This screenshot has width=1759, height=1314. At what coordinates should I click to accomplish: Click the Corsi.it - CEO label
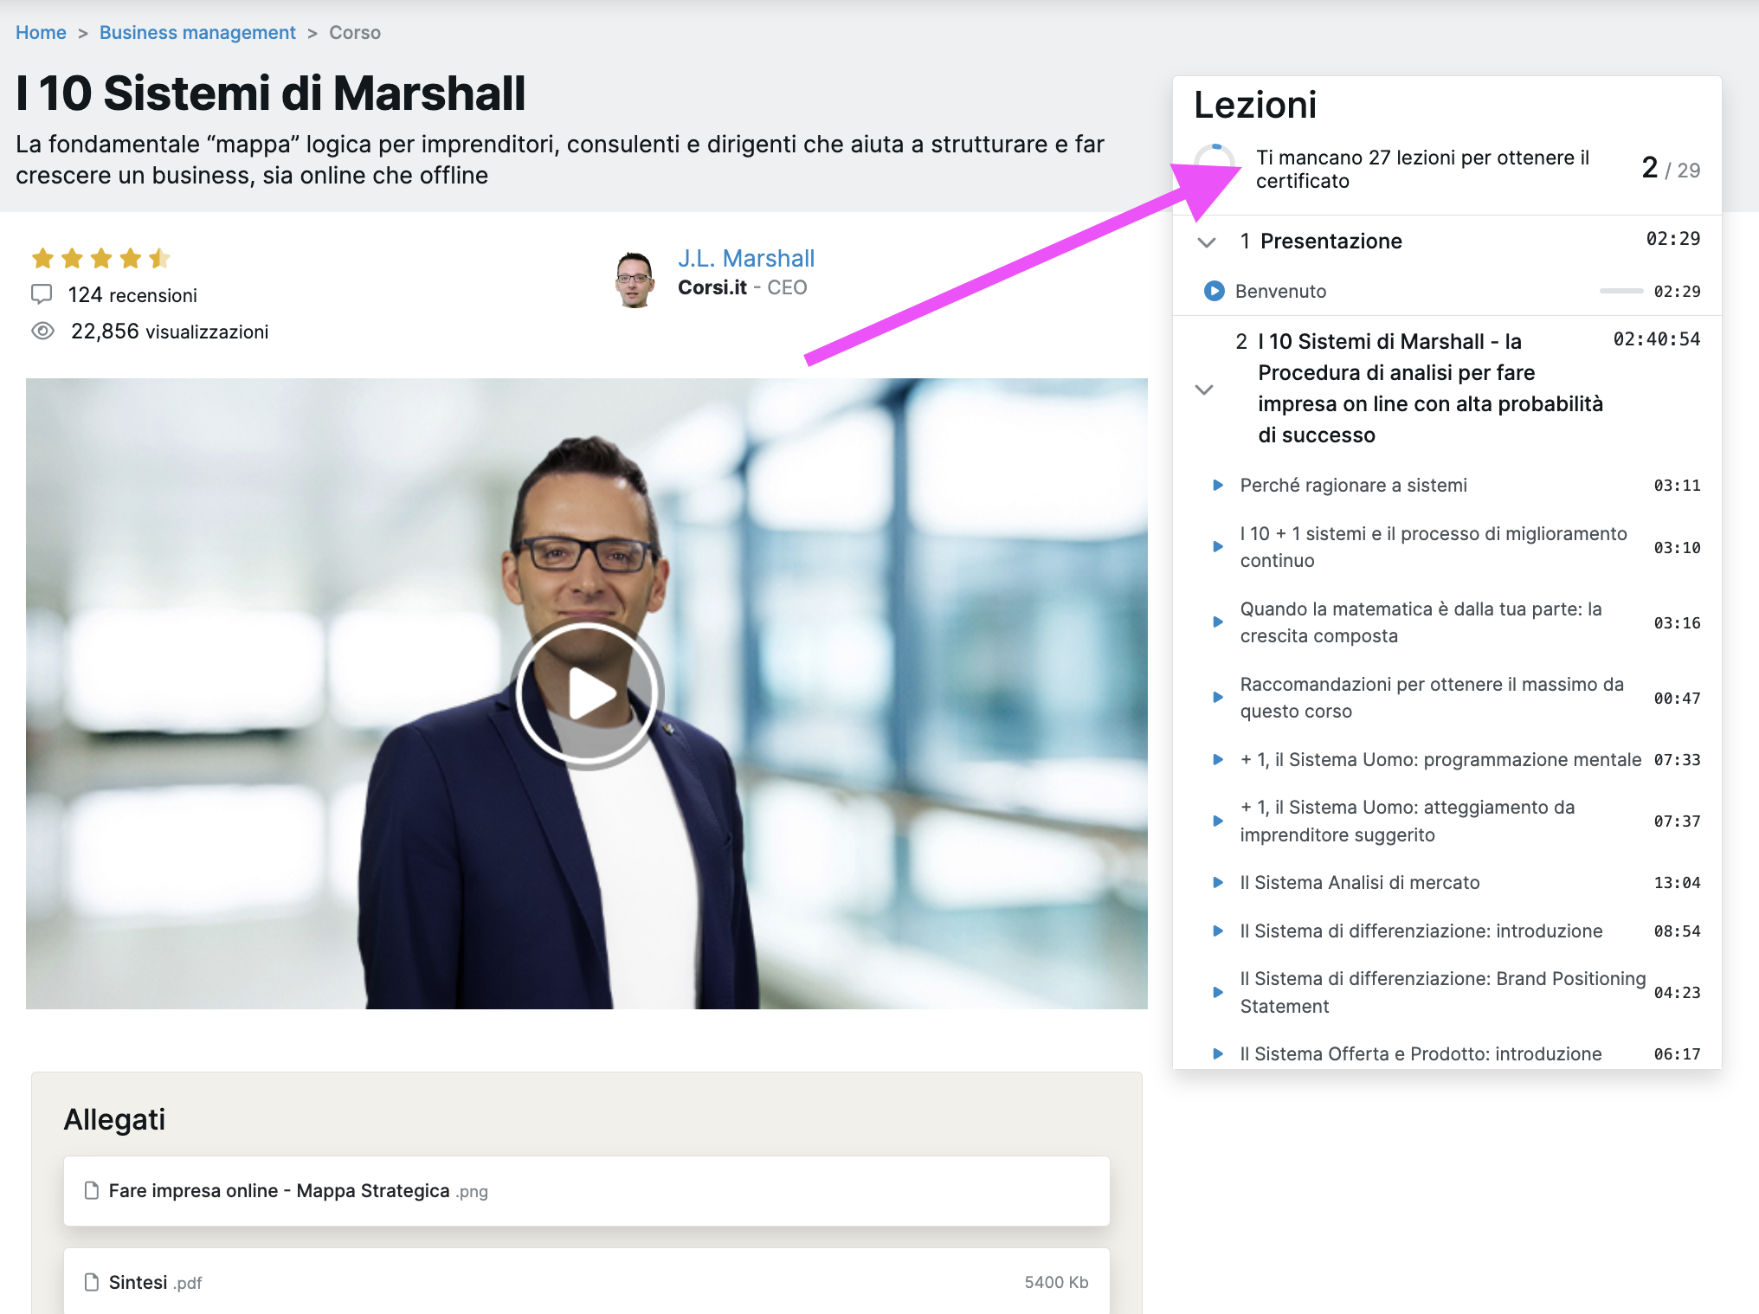click(742, 287)
